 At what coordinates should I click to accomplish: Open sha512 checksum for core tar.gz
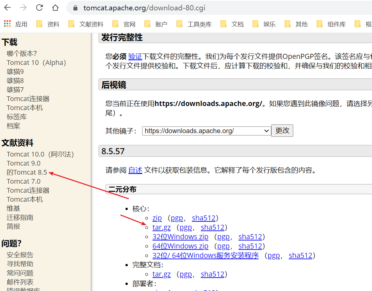[x=212, y=227]
